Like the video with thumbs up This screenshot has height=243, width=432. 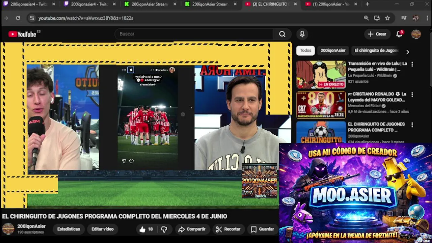tap(146, 229)
